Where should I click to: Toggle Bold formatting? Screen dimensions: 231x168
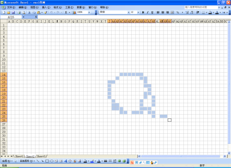[143, 12]
